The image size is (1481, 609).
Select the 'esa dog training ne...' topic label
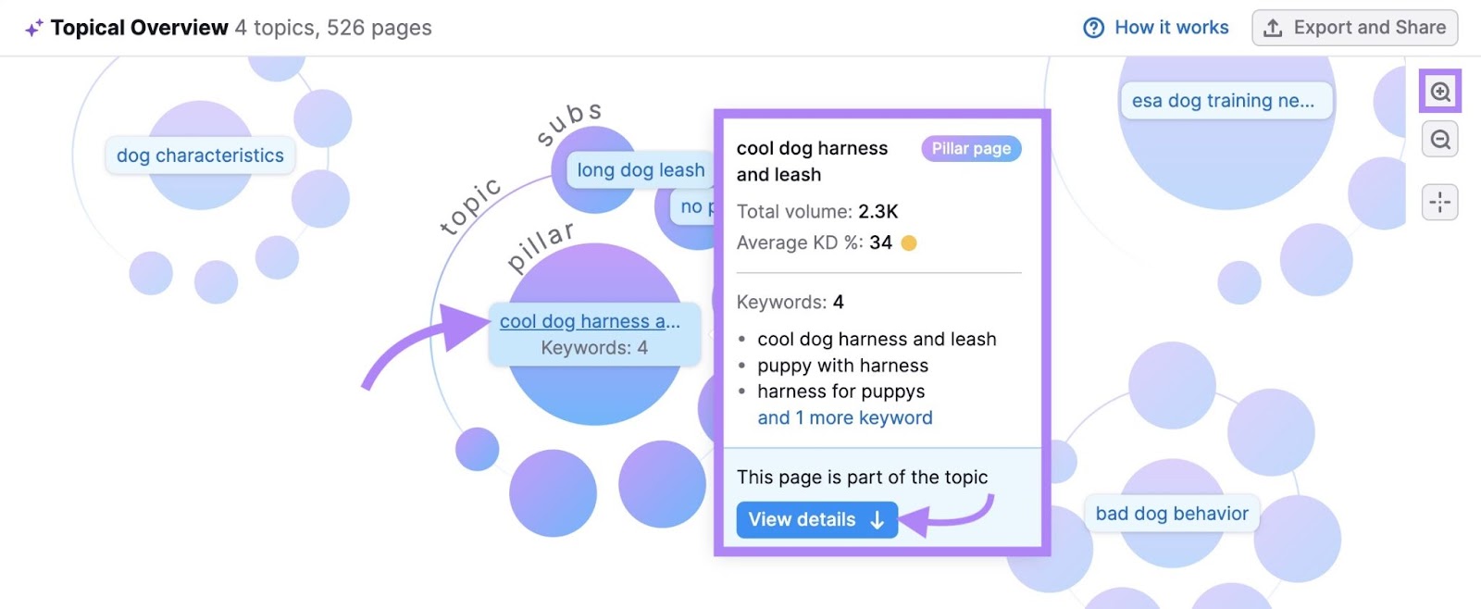click(x=1223, y=101)
